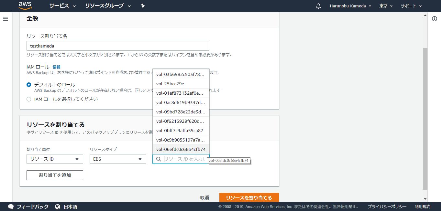Image resolution: width=441 pixels, height=211 pixels.
Task: Open the 東京 region selector
Action: 386,6
